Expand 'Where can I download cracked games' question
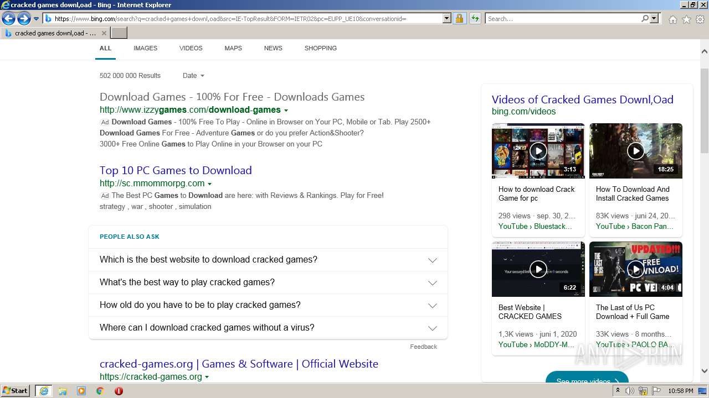Image resolution: width=709 pixels, height=398 pixels. click(268, 328)
